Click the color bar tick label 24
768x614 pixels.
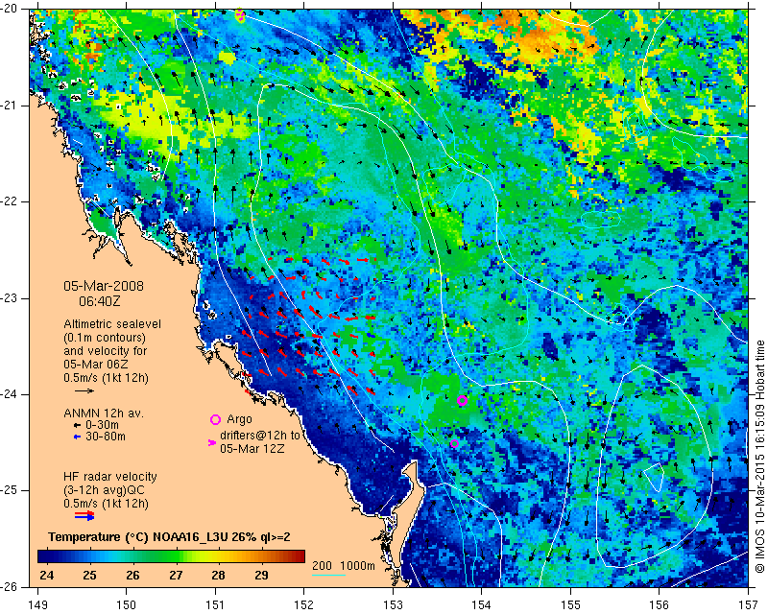point(46,576)
